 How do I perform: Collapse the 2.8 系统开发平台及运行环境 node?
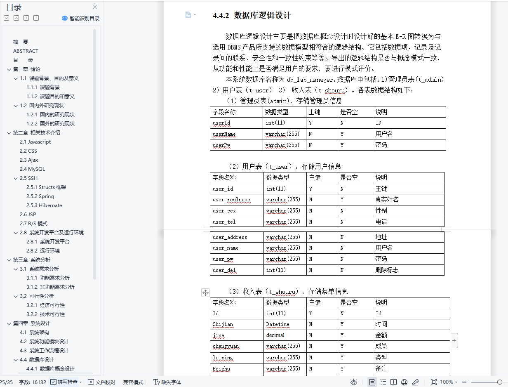[x=16, y=233]
